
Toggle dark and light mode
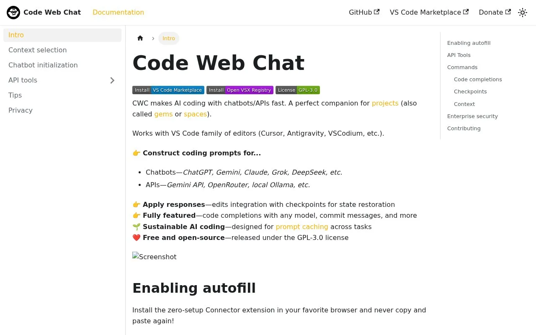523,13
